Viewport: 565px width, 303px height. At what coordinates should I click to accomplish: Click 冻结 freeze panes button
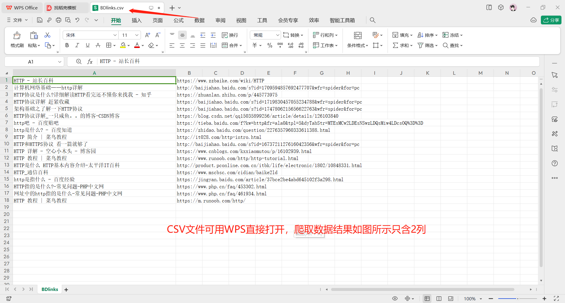[453, 35]
